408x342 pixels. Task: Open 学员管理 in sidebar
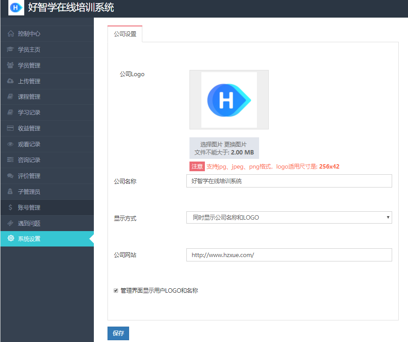click(x=47, y=65)
